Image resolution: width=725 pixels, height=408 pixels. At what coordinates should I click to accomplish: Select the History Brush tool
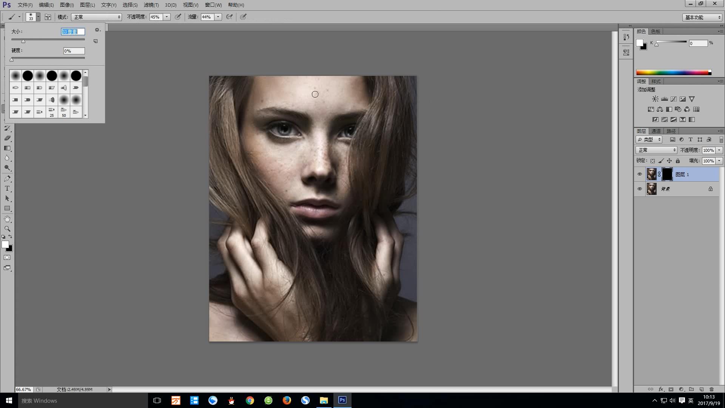7,128
